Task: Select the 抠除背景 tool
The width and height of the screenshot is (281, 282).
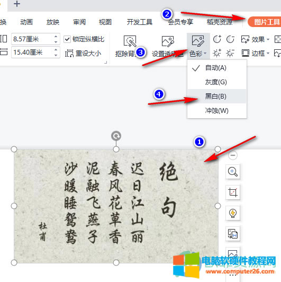Action: click(130, 46)
